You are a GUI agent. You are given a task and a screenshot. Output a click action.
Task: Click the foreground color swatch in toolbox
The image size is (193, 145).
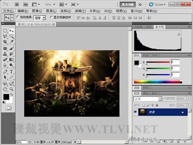pyautogui.click(x=6, y=97)
